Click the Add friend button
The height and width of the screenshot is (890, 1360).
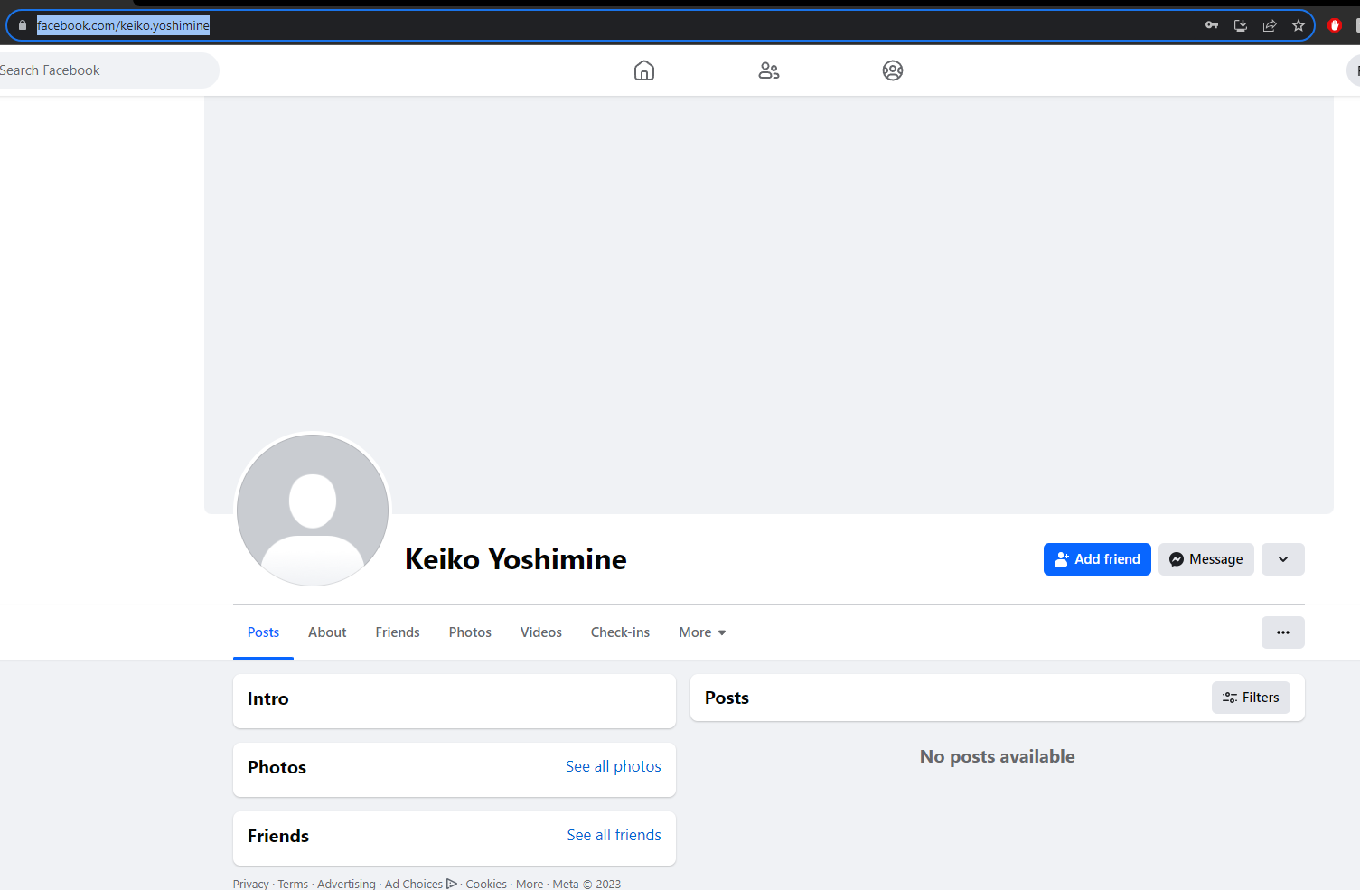click(1097, 559)
